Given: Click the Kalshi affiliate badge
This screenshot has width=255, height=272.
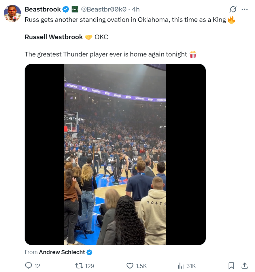Looking at the screenshot, I should (x=75, y=10).
